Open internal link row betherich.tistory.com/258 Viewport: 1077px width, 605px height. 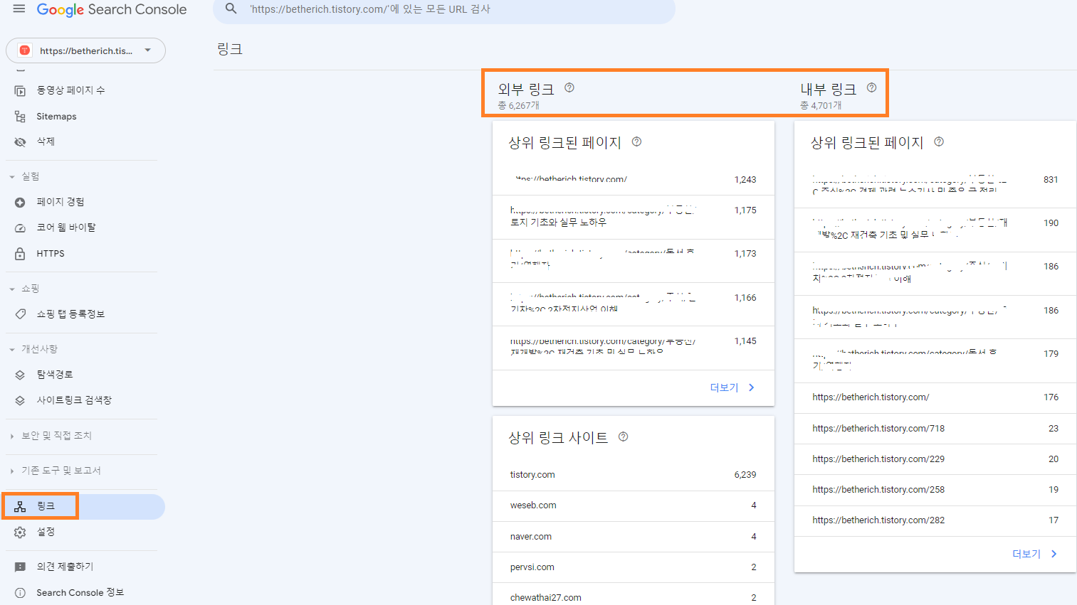(935, 490)
